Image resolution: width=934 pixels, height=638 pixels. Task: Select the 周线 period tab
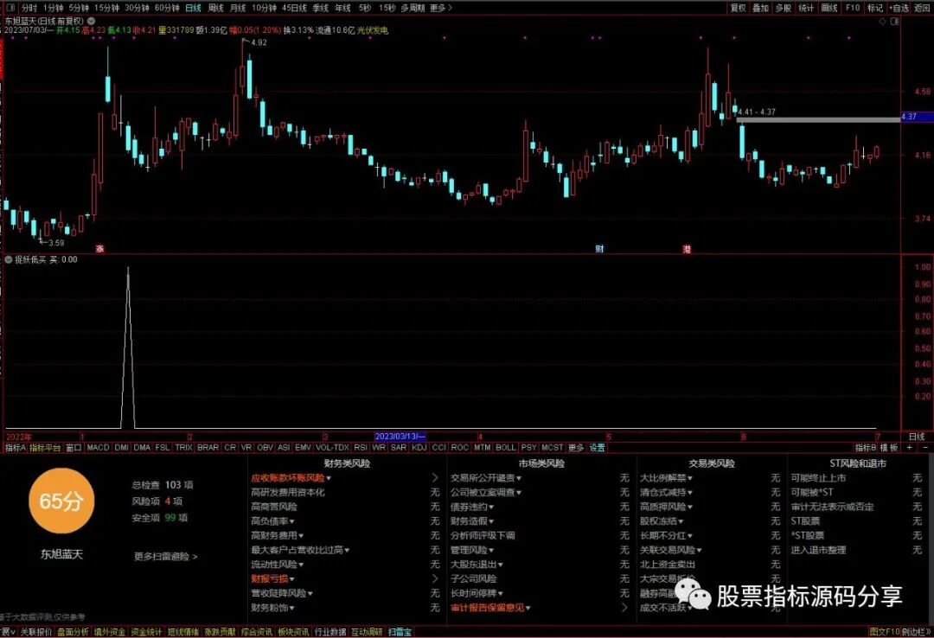click(215, 8)
